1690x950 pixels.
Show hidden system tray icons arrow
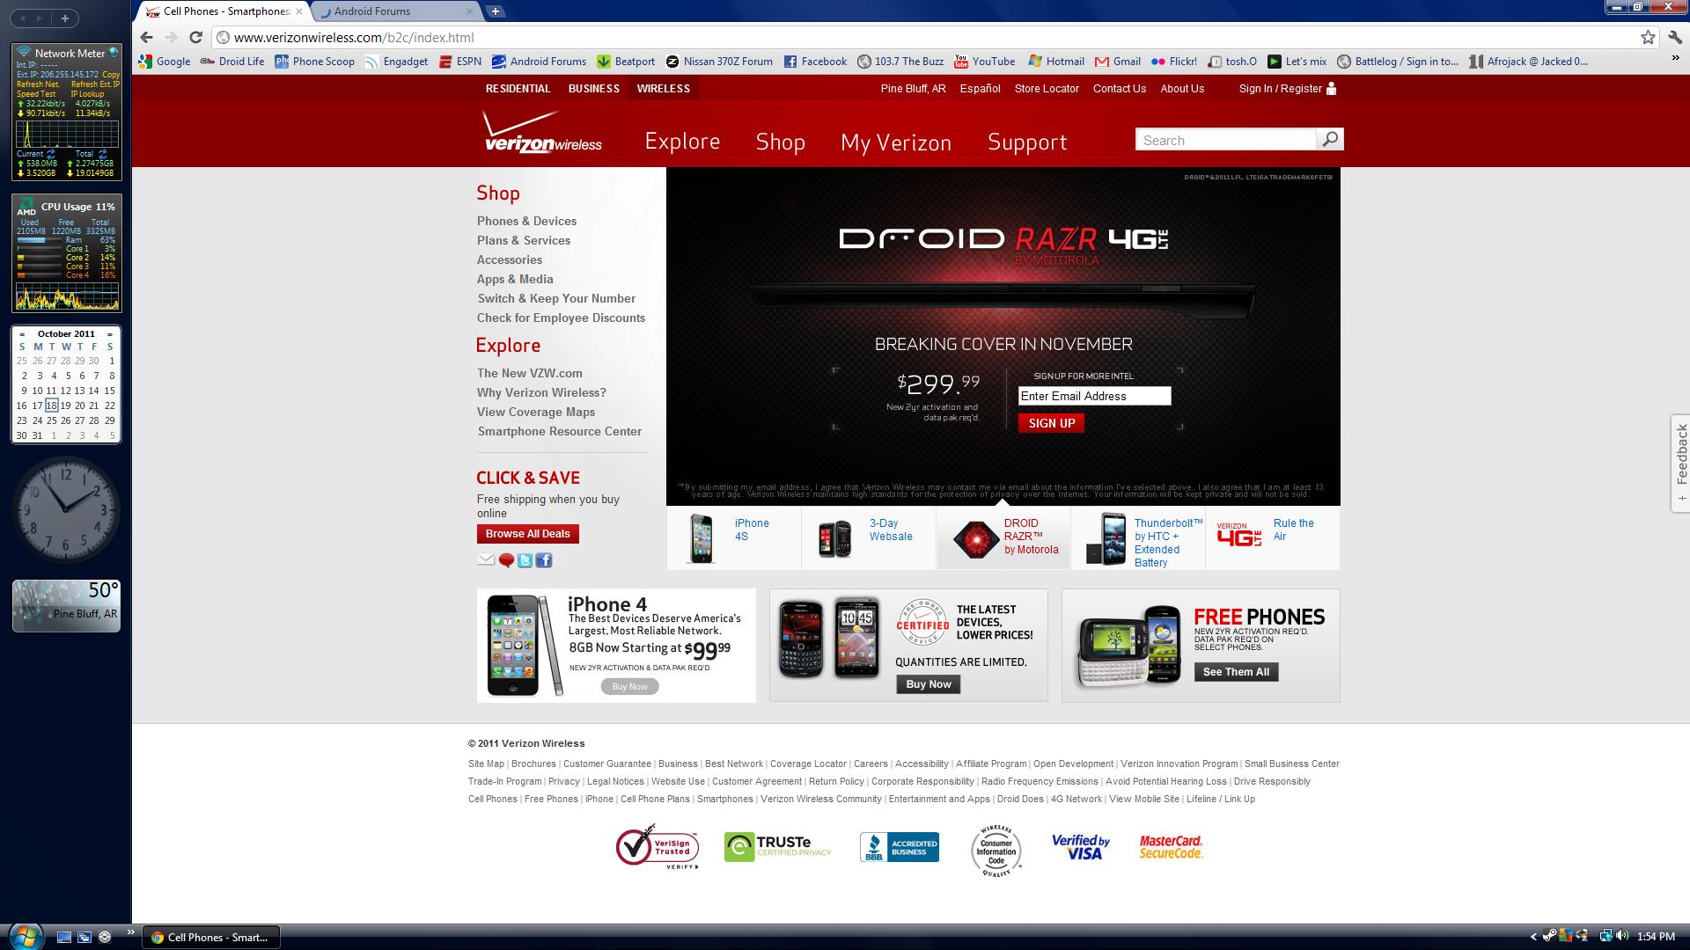point(1533,937)
